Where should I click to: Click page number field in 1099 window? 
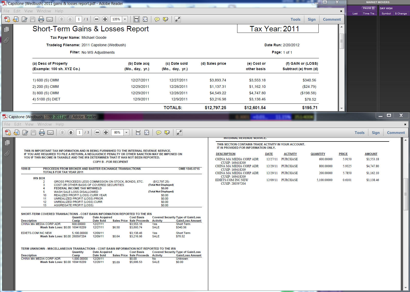[79, 133]
